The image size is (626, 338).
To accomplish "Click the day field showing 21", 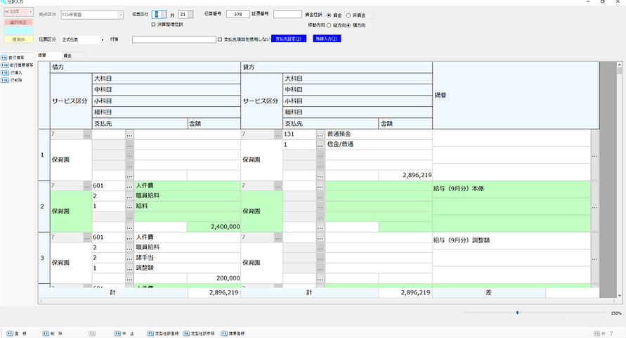I will (183, 14).
